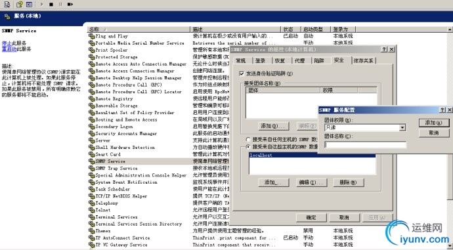This screenshot has height=250, width=453.
Task: Click the gear icon beside Task Scheduler
Action: (91, 189)
